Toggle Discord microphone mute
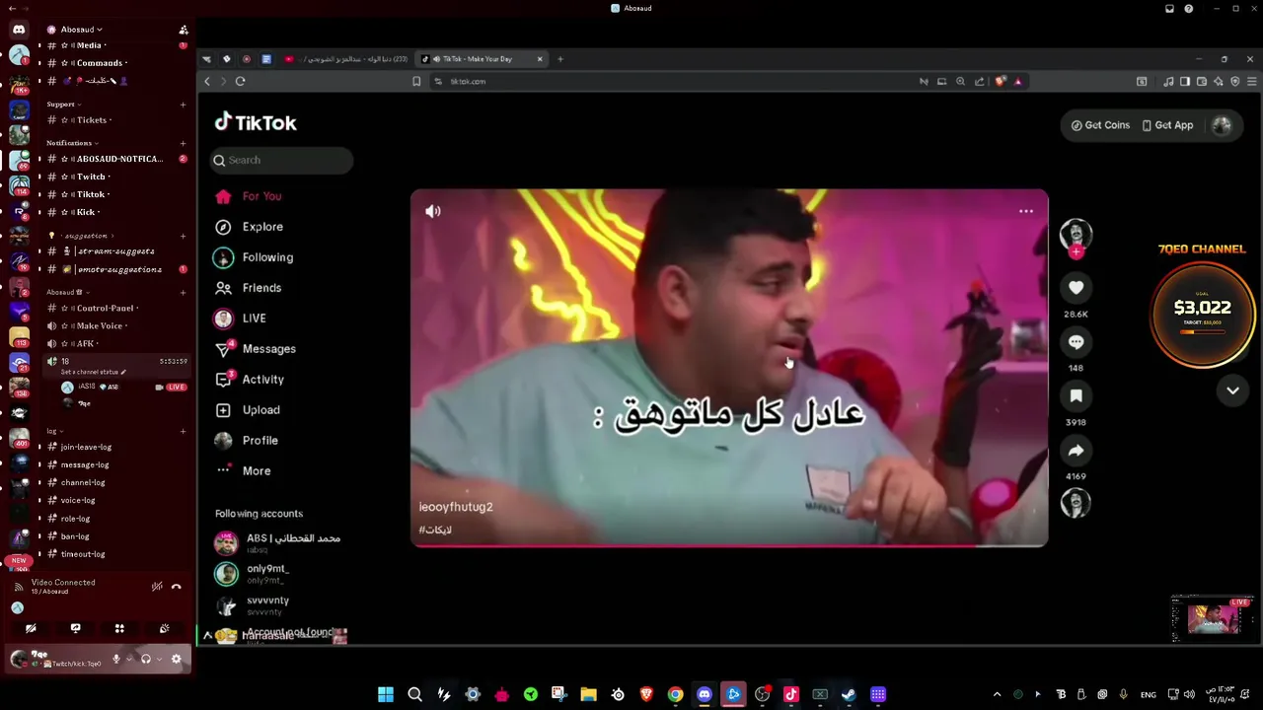The image size is (1263, 710). coord(115,659)
